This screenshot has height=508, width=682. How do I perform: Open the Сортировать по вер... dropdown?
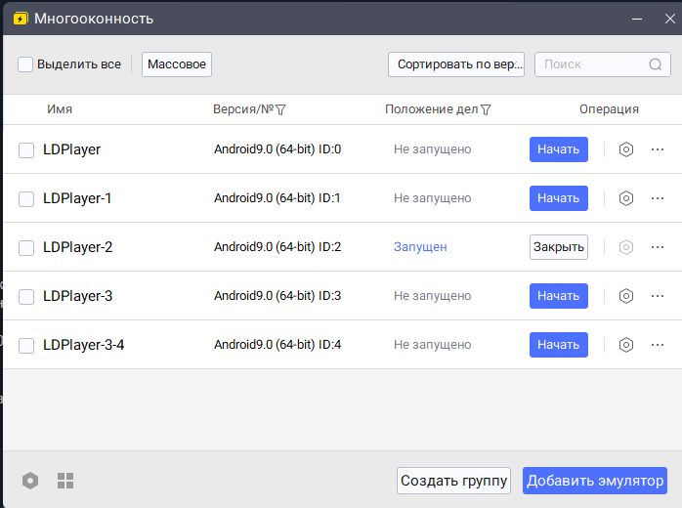tap(456, 64)
